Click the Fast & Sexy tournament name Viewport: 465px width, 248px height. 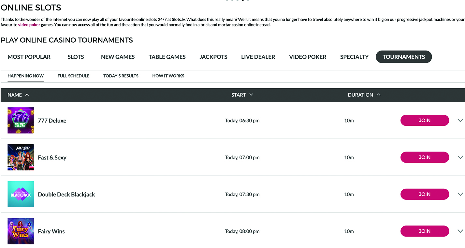(x=52, y=157)
